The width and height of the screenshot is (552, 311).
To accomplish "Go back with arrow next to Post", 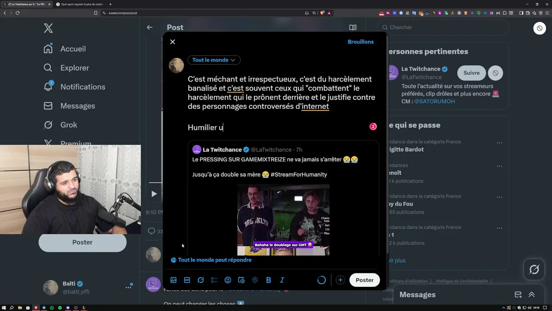I will point(150,27).
